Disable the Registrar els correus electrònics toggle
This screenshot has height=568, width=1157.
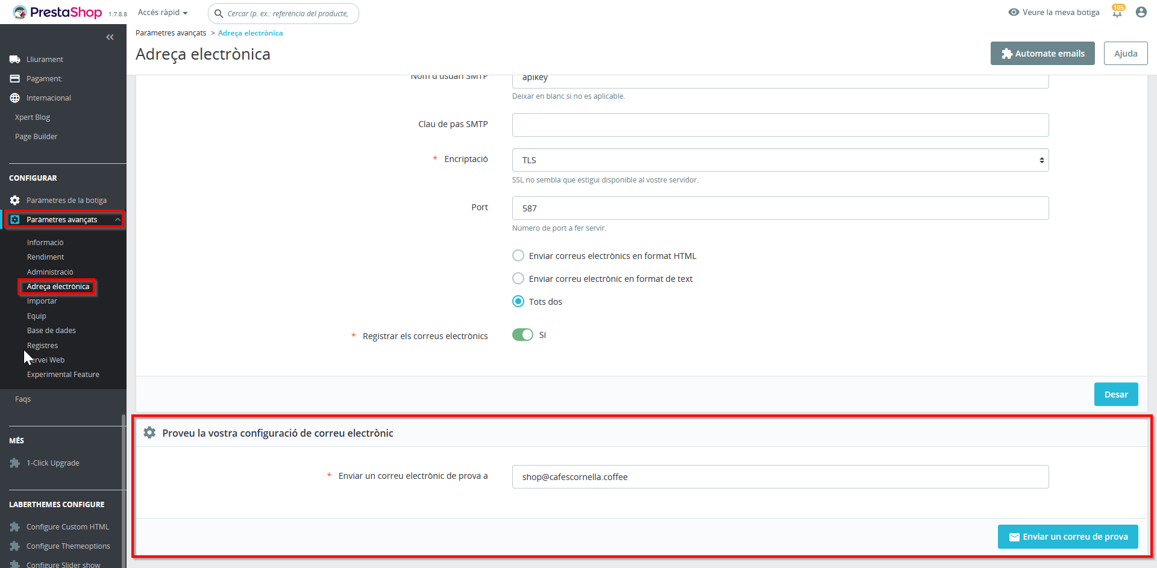[523, 334]
